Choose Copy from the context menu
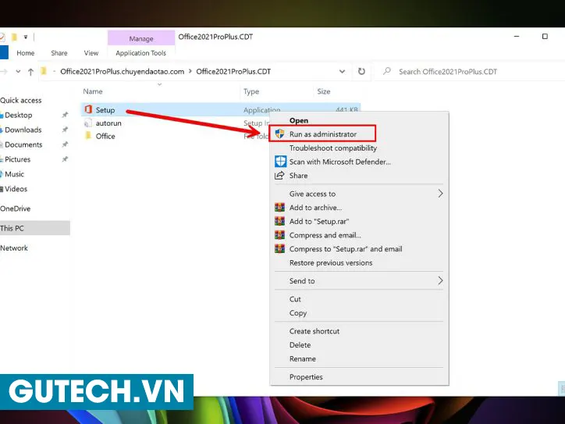 [297, 313]
